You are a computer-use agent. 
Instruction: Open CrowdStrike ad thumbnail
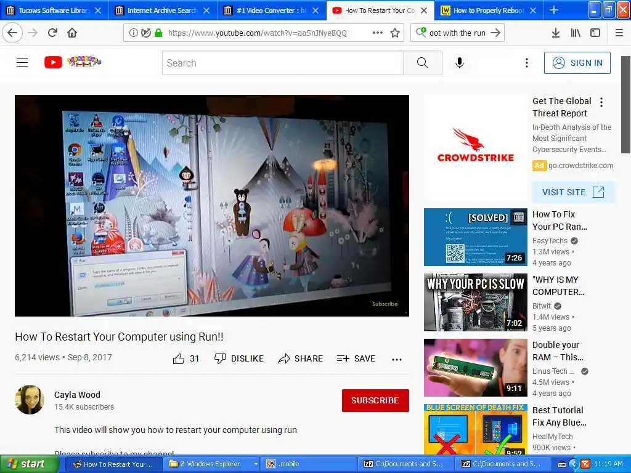coord(475,147)
